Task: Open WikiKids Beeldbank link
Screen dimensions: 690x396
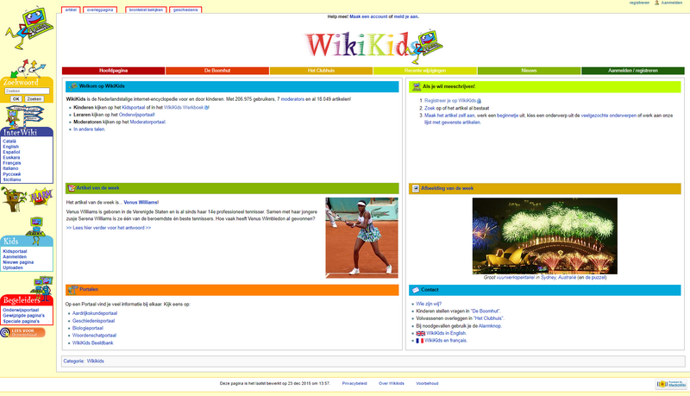Action: [x=93, y=343]
